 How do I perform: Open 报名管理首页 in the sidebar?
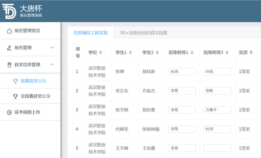coord(30,31)
